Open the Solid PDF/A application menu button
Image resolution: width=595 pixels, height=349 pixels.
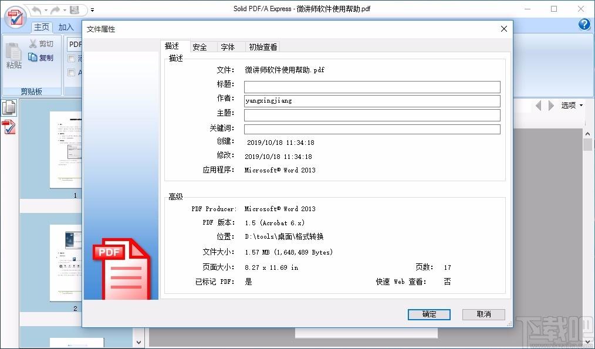click(15, 17)
